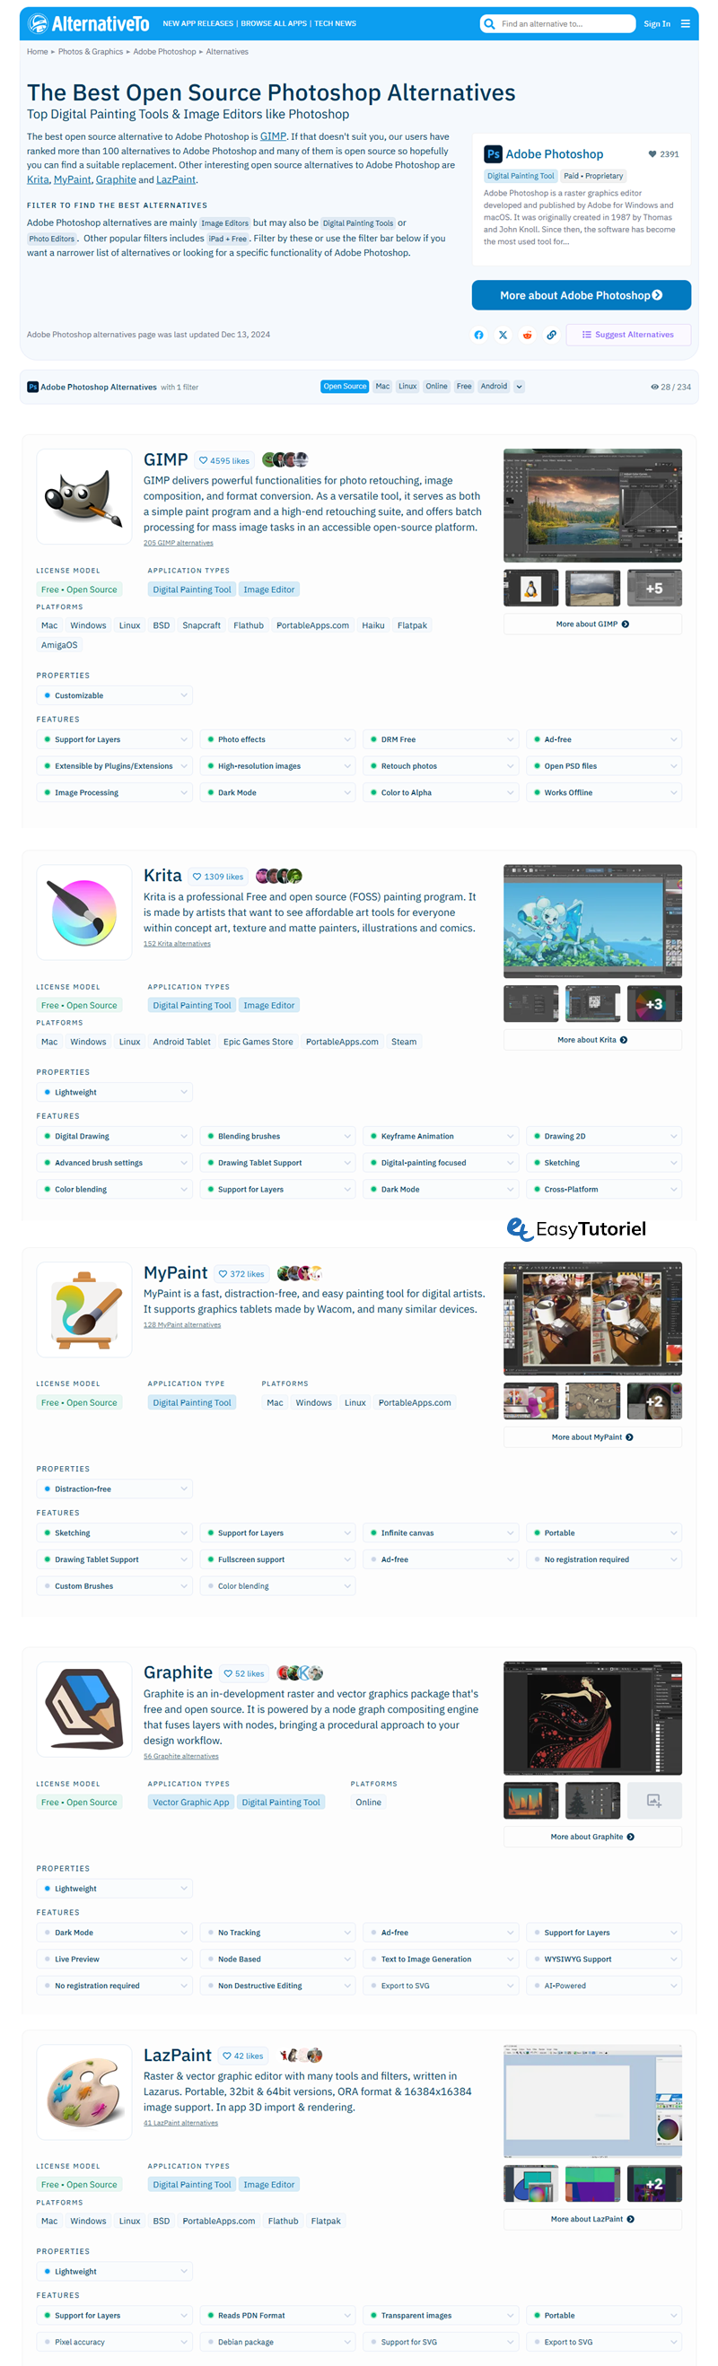718x2366 pixels.
Task: Open More about LazPaint link
Action: tap(592, 2219)
